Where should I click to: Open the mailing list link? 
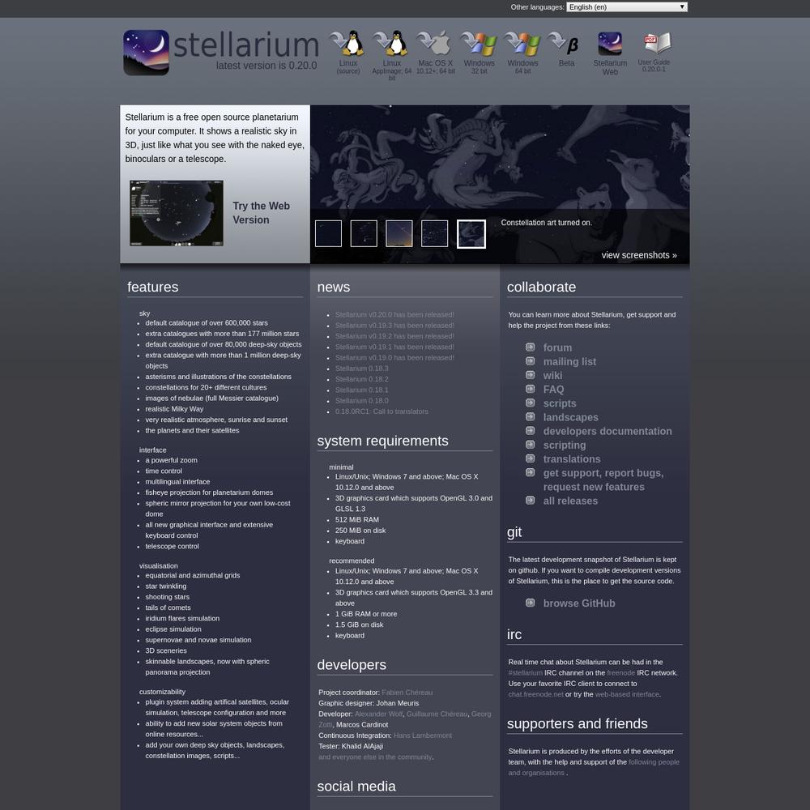click(569, 361)
